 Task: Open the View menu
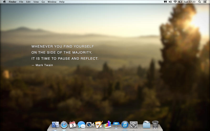36,2
